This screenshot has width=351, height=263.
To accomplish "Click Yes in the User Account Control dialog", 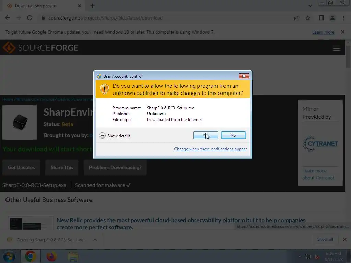I will point(206,135).
